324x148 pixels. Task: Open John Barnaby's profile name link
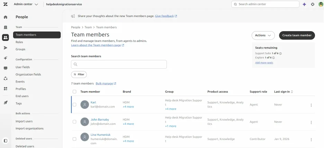tap(100, 120)
